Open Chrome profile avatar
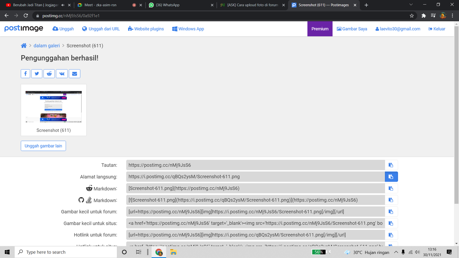The height and width of the screenshot is (258, 459). click(443, 16)
